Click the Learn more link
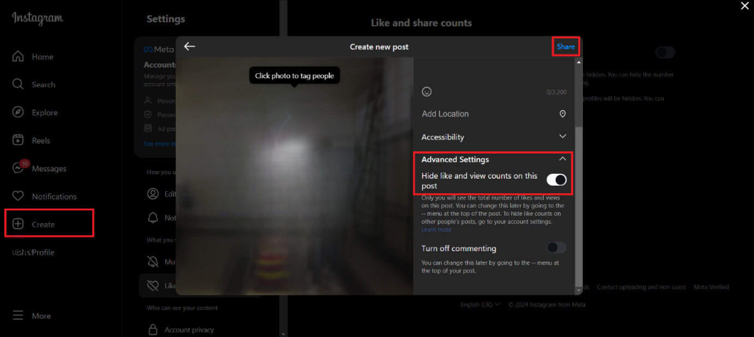Image resolution: width=754 pixels, height=337 pixels. click(436, 230)
